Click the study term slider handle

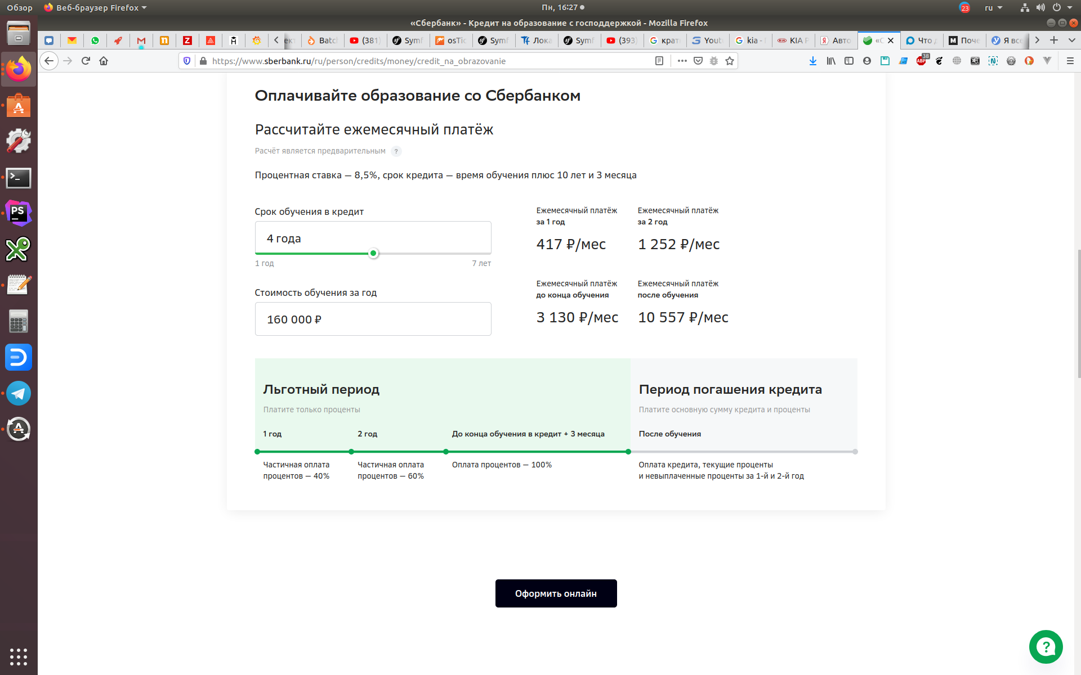pyautogui.click(x=373, y=253)
